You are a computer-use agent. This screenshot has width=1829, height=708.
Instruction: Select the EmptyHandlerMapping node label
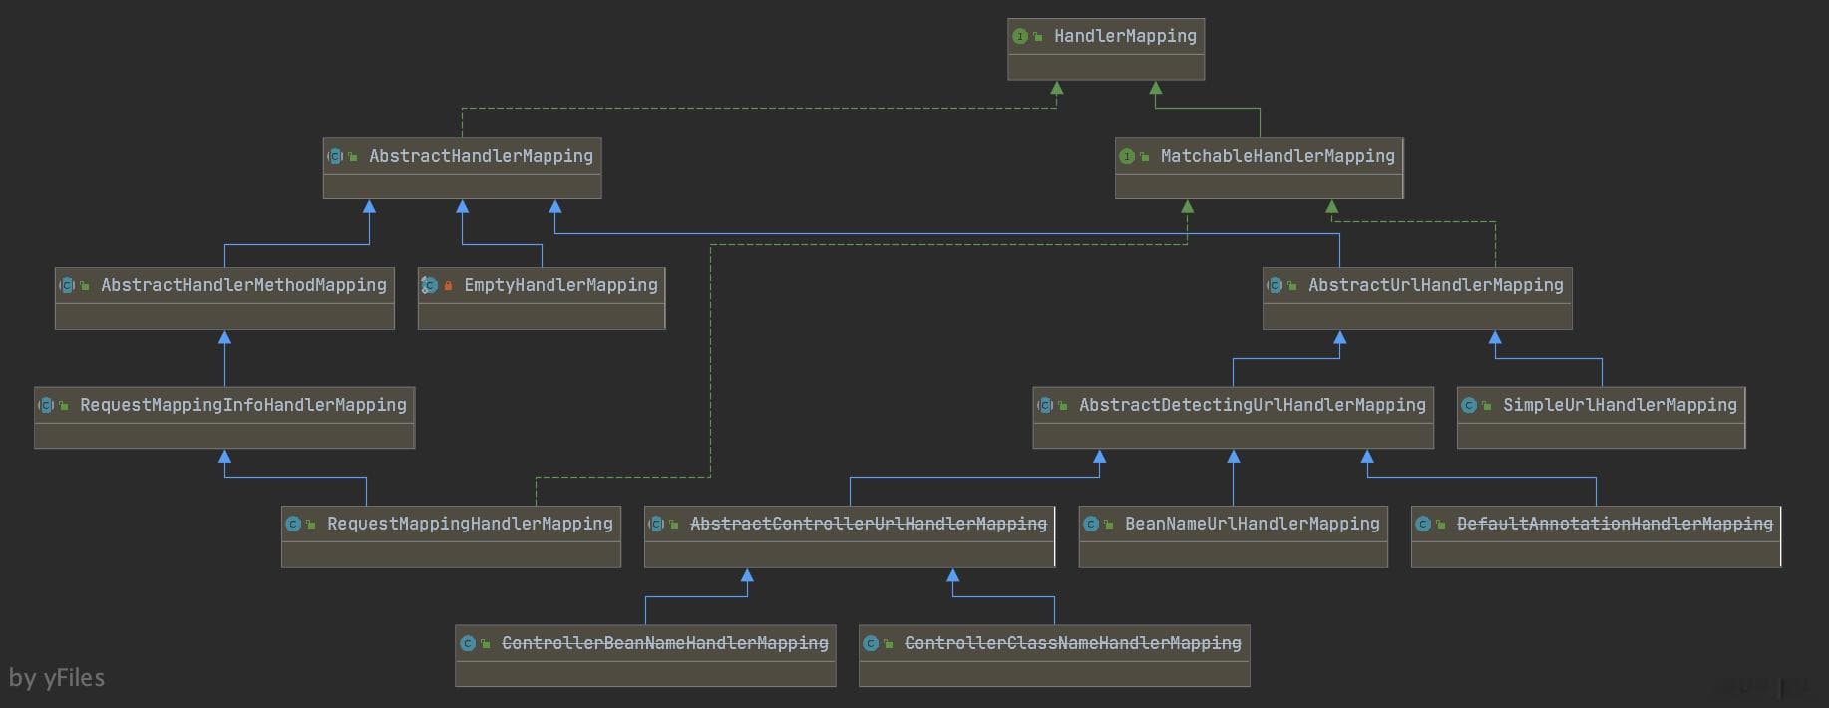pos(560,285)
